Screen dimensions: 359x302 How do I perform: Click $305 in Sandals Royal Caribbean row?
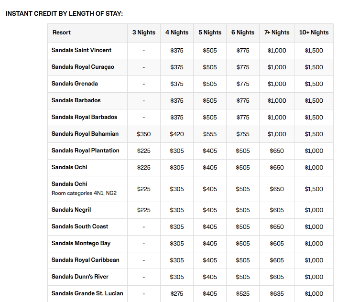[x=177, y=260]
